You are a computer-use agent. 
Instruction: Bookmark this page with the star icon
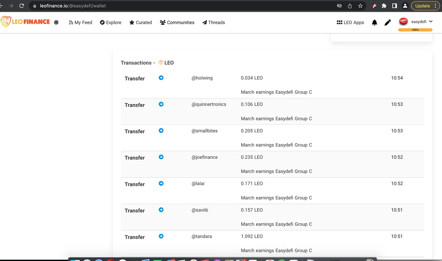[361, 6]
